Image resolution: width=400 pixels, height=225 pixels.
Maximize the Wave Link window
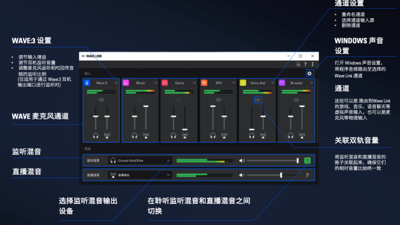click(x=301, y=56)
